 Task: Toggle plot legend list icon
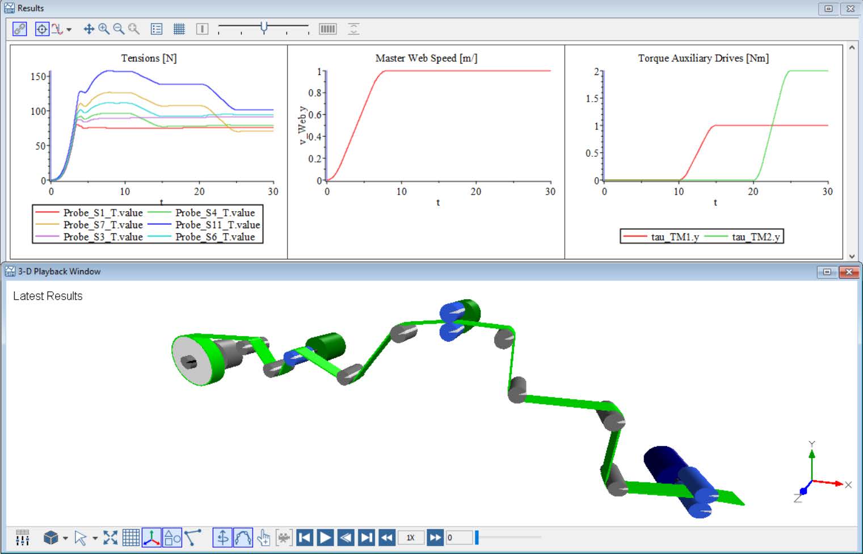pos(157,29)
